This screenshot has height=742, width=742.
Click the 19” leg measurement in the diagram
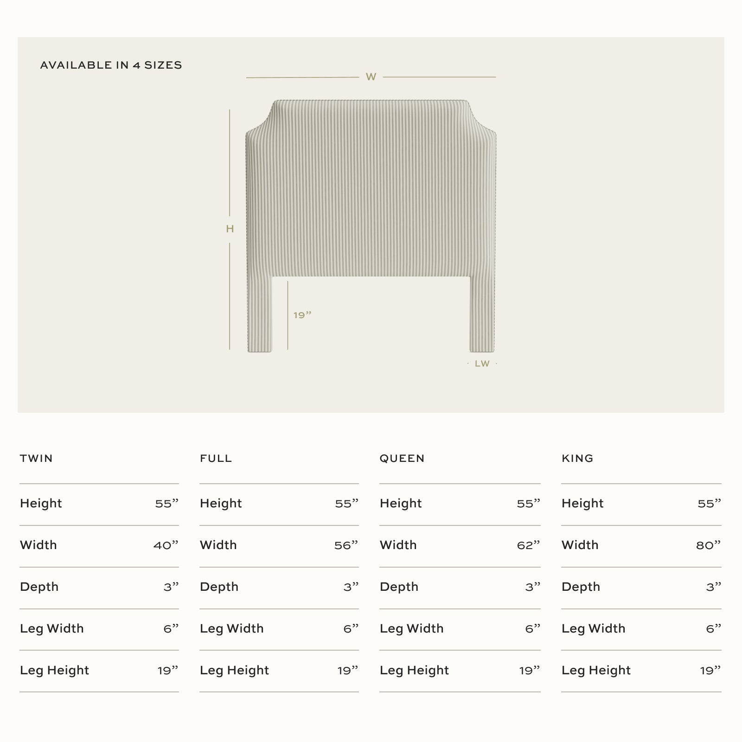[302, 315]
